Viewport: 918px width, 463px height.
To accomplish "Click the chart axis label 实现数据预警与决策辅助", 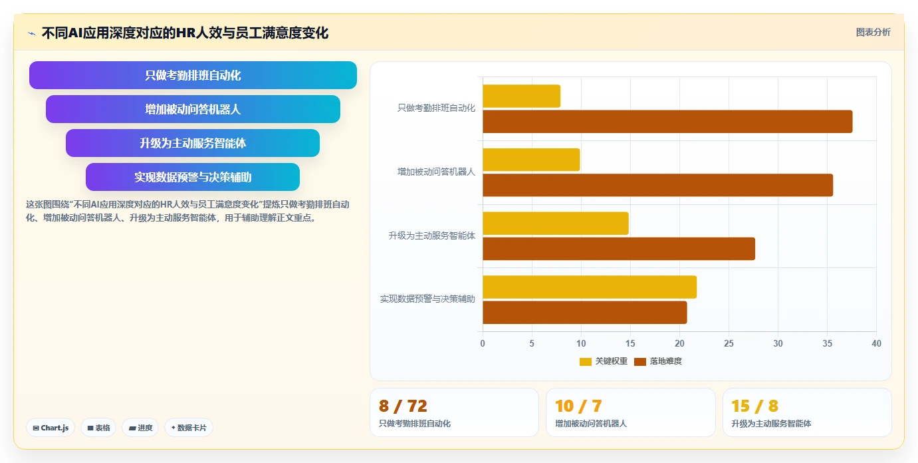I will tap(427, 299).
